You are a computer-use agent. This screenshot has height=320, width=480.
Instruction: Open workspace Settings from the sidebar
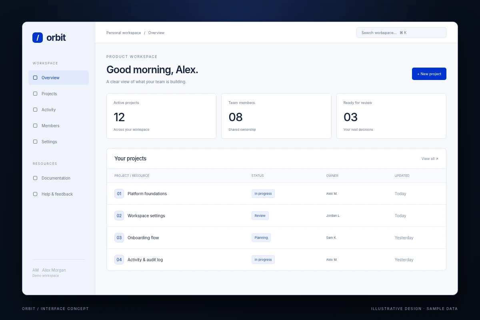58,142
